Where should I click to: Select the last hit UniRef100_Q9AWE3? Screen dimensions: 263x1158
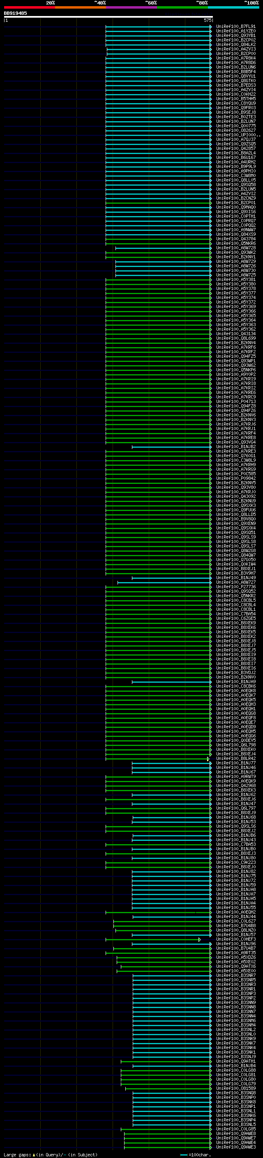click(x=235, y=1147)
